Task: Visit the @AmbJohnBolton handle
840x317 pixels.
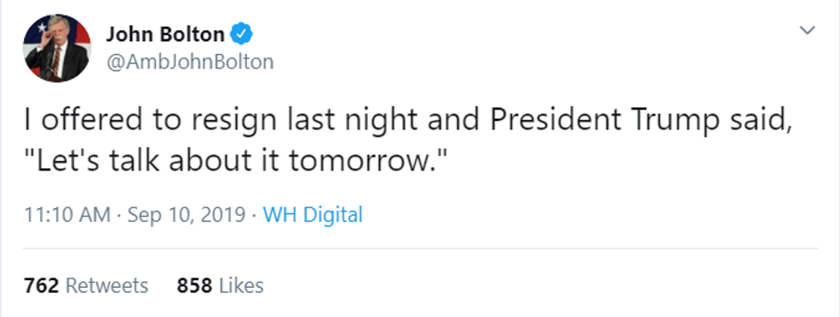Action: 190,62
